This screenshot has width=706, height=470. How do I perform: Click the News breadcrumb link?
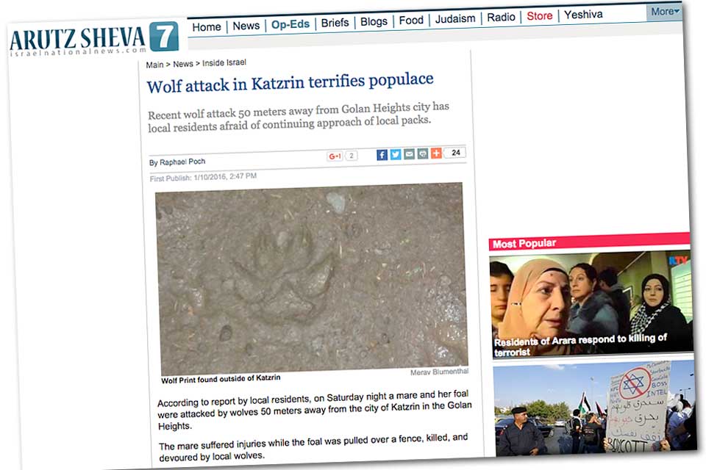coord(183,64)
